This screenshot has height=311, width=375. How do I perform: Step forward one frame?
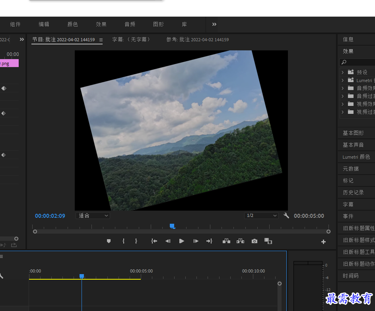[x=196, y=241]
